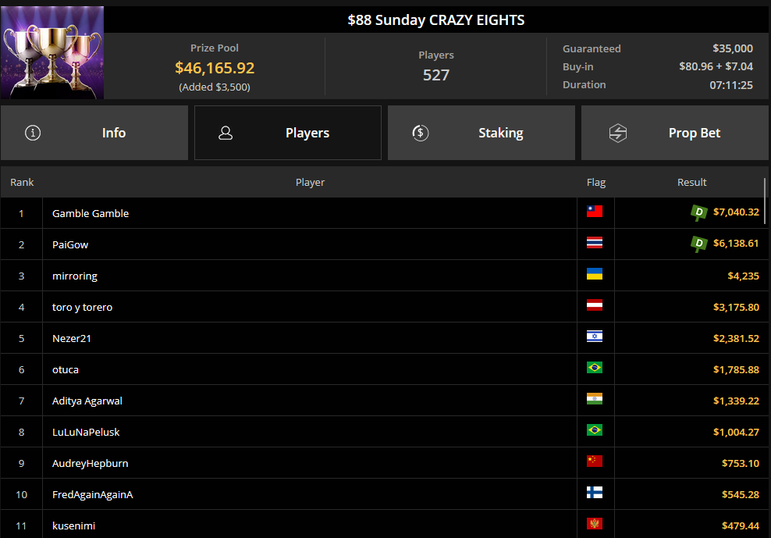Screen dimensions: 771x538
Task: Open player toro y torero's row
Action: point(83,307)
